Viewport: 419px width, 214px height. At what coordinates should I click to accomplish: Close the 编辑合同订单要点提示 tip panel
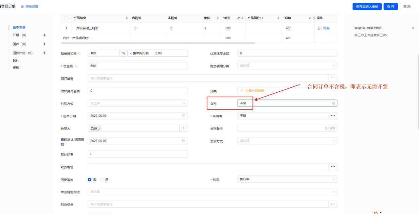click(x=412, y=28)
